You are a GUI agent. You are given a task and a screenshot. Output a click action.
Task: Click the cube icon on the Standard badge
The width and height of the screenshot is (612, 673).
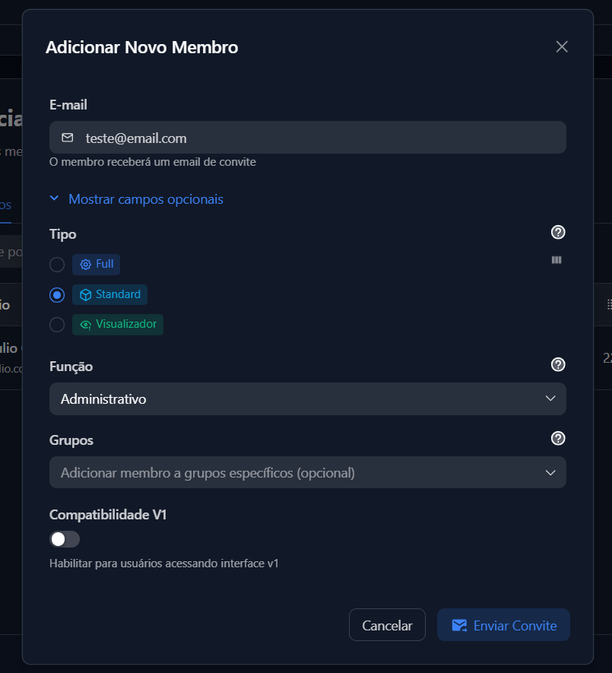point(86,295)
